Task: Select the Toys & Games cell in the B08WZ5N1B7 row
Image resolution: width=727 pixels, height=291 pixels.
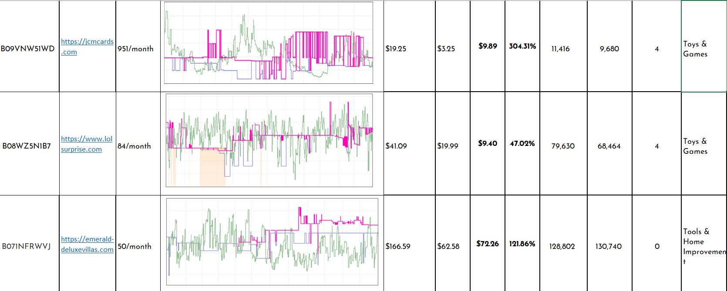Action: pos(704,144)
